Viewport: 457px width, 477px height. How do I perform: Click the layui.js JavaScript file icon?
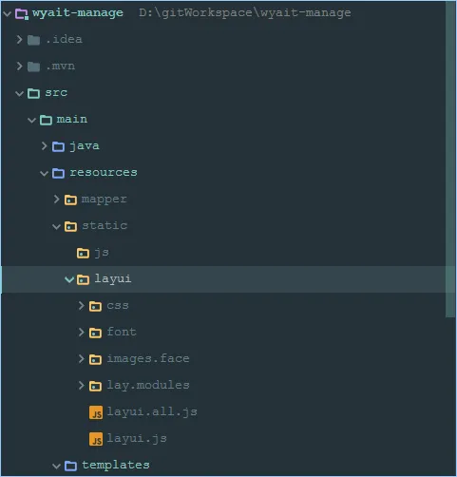[x=96, y=439]
